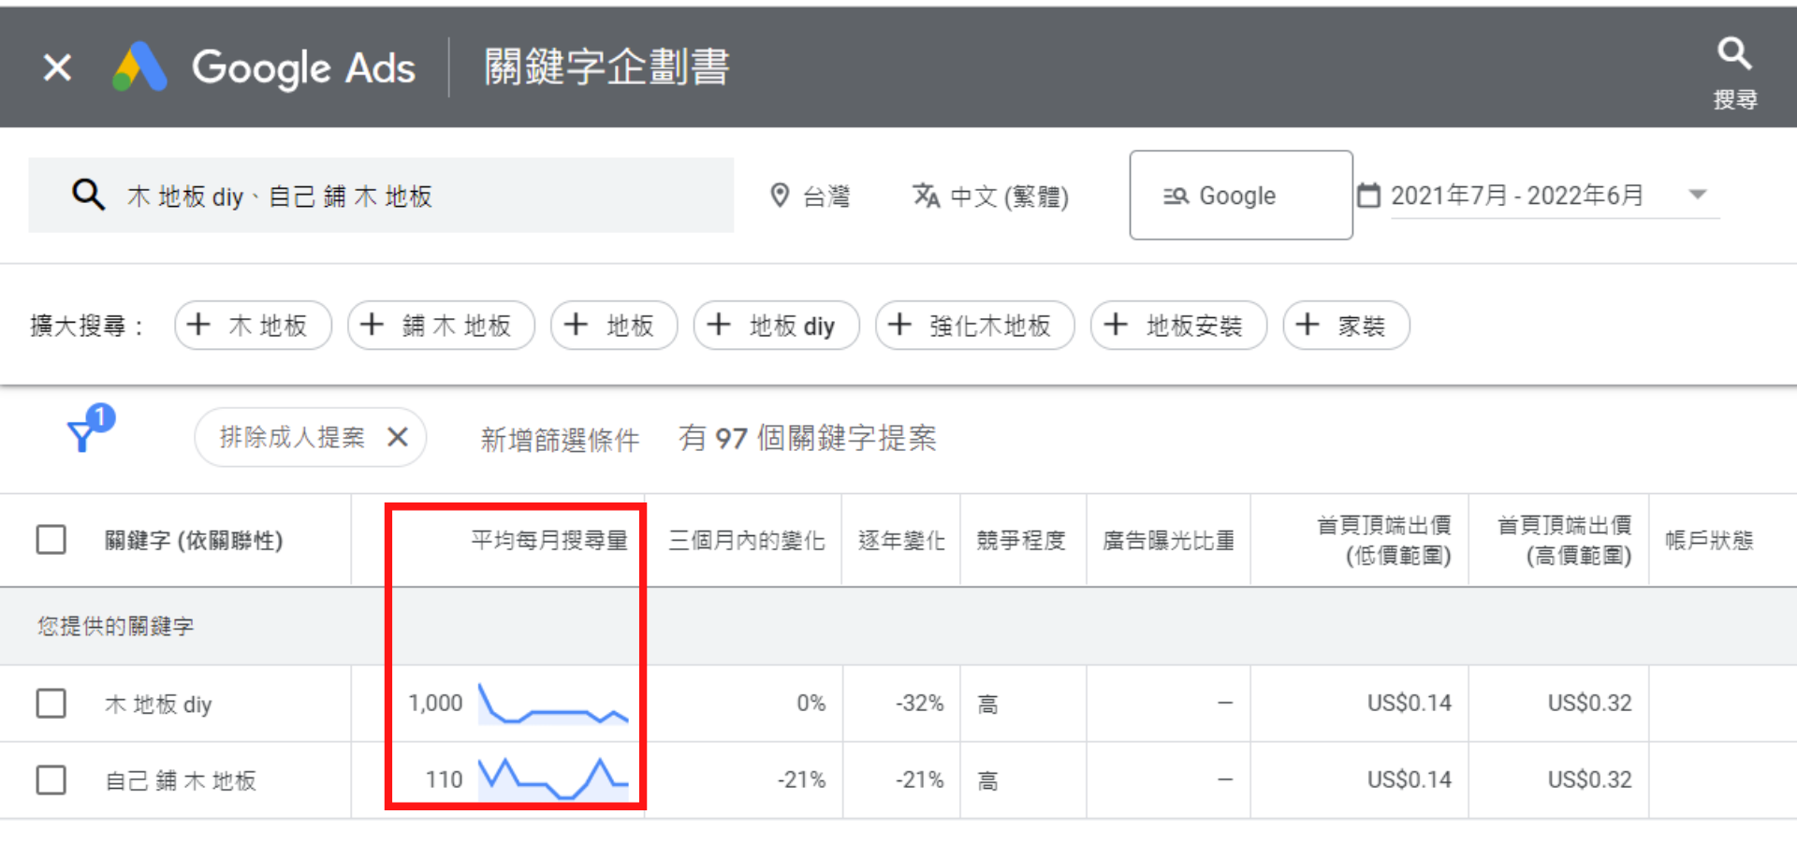This screenshot has width=1797, height=844.
Task: Click the calendar icon beside the date range
Action: [1368, 196]
